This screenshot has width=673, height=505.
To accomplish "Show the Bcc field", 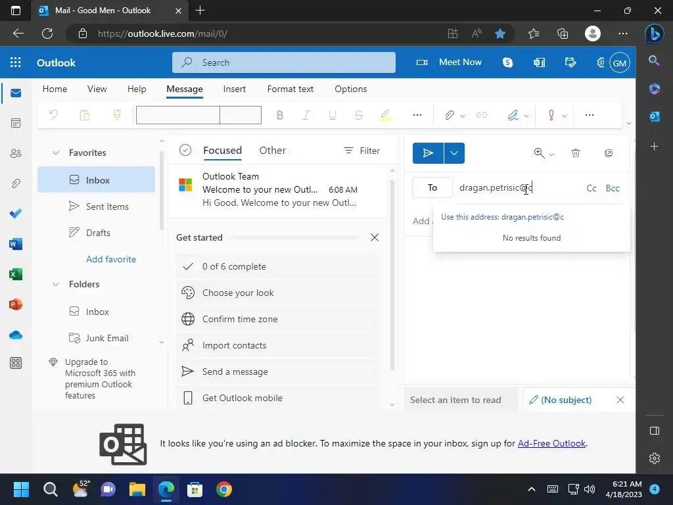I will [613, 188].
